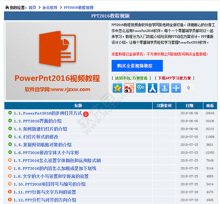This screenshot has width=220, height=204.
Task: Open more sharing options plus icon
Action: click(176, 88)
